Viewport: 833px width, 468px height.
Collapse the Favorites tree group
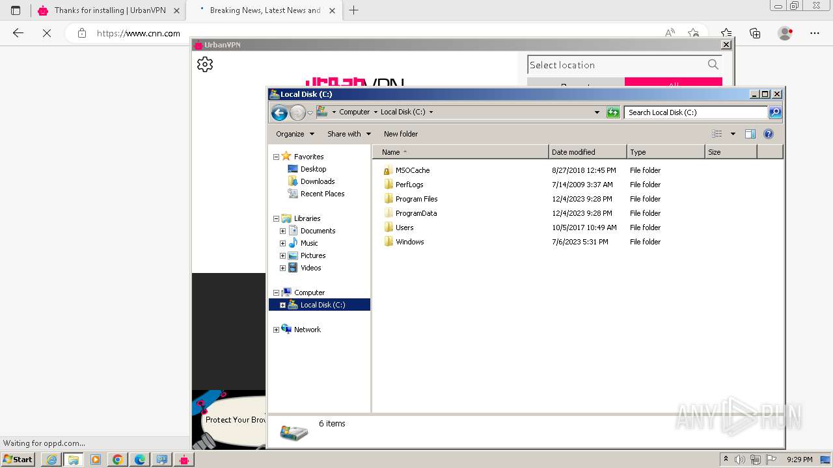276,157
